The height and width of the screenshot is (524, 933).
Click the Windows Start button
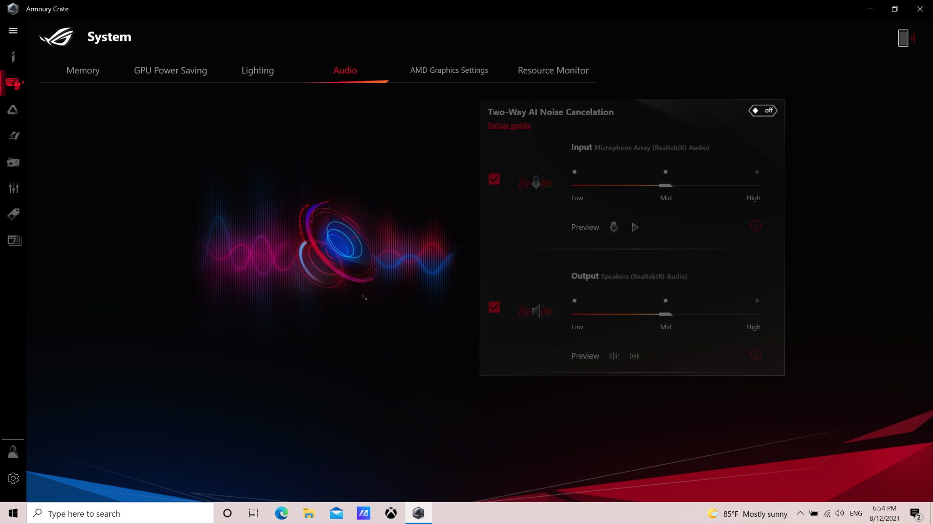click(x=13, y=513)
